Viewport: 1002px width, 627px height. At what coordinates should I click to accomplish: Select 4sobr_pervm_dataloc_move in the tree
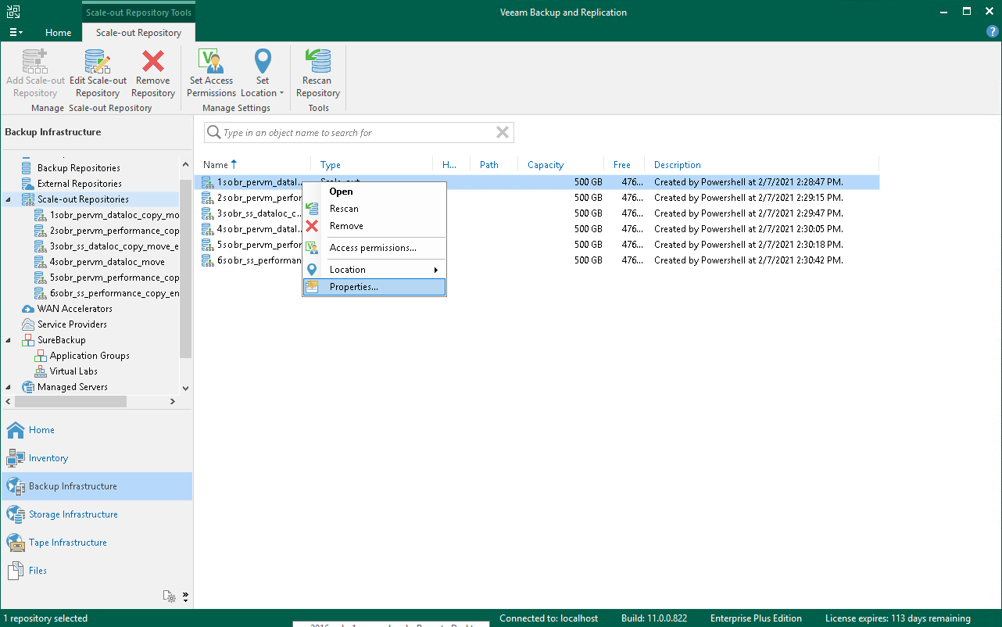pos(107,262)
